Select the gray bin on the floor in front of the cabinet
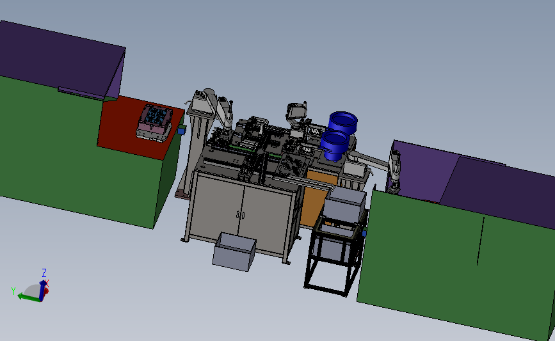 pos(234,252)
